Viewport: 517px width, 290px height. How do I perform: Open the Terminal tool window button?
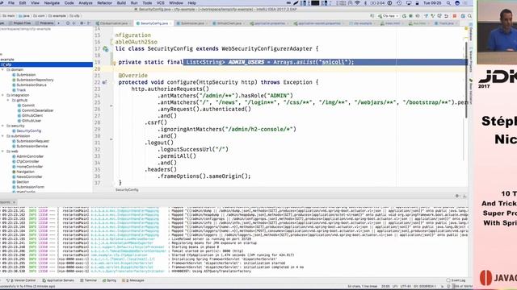[x=88, y=280]
